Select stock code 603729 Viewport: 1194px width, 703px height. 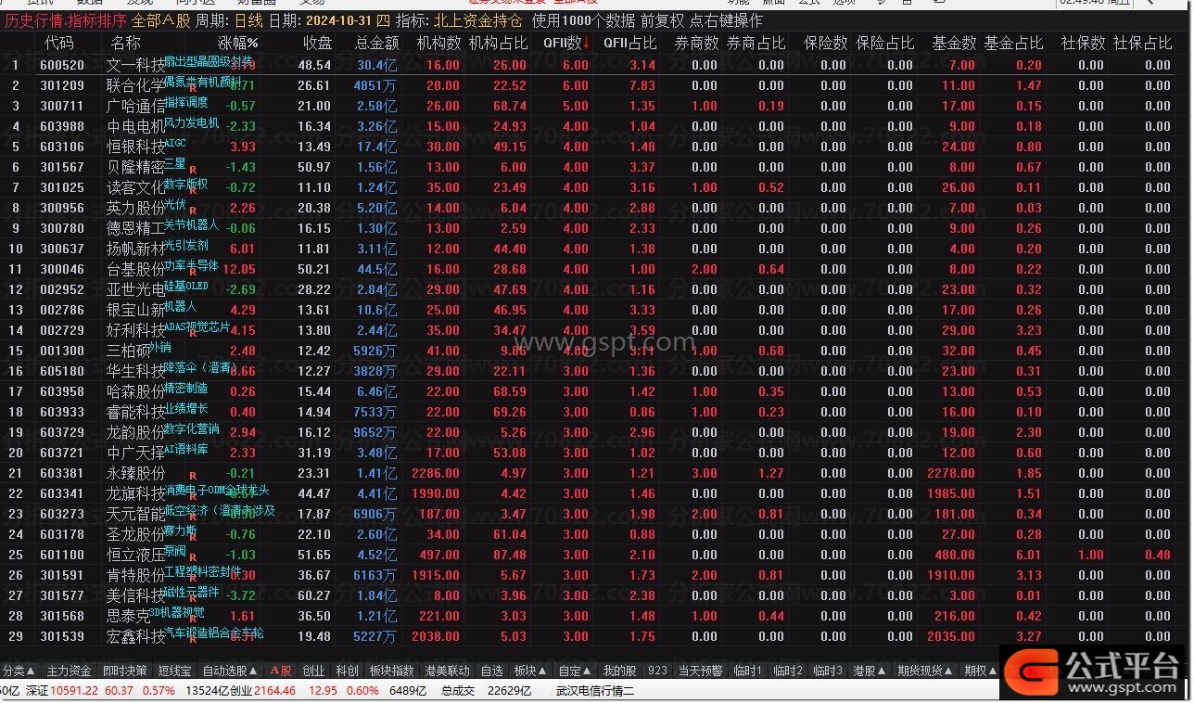pyautogui.click(x=62, y=432)
